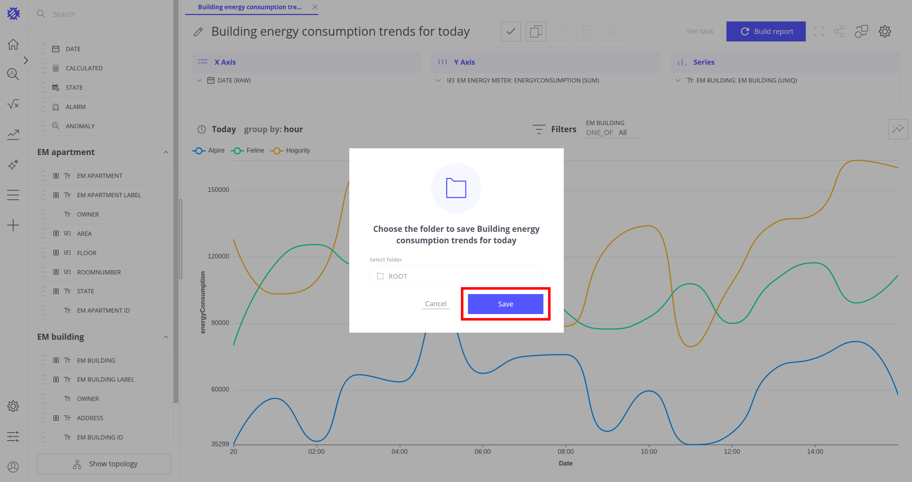The width and height of the screenshot is (912, 482).
Task: Expand the DATE (RAW) X Axis item
Action: pyautogui.click(x=199, y=80)
